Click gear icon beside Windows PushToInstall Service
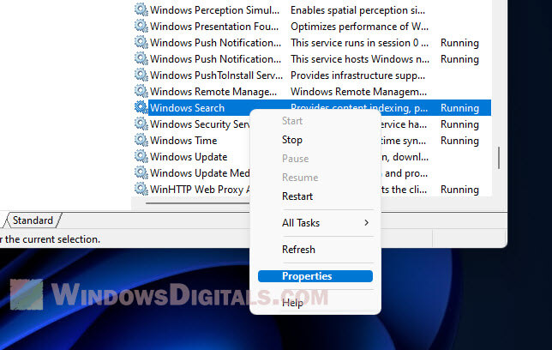552x350 pixels. 141,75
